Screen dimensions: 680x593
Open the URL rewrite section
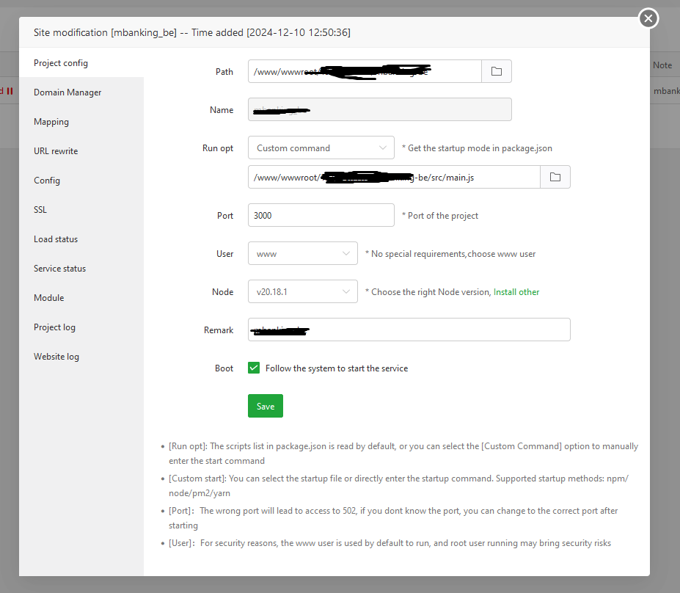click(55, 150)
